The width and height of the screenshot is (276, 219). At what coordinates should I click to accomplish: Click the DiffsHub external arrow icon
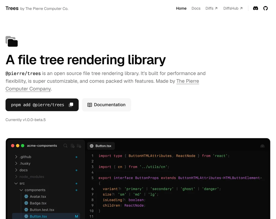pos(241,8)
